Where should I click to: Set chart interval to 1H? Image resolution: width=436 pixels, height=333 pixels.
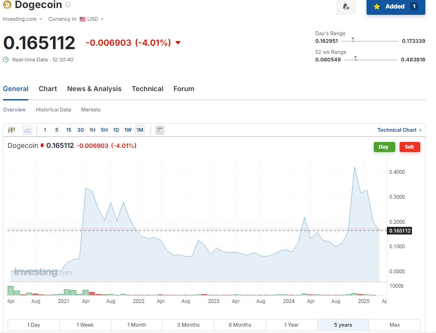click(x=92, y=130)
